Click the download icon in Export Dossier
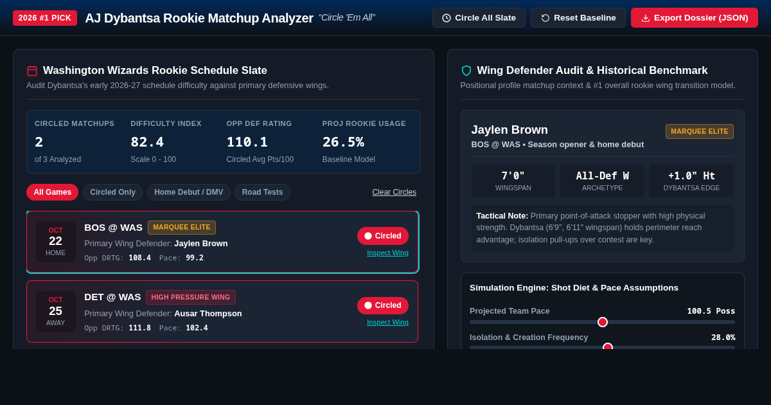The image size is (771, 405). click(x=646, y=18)
